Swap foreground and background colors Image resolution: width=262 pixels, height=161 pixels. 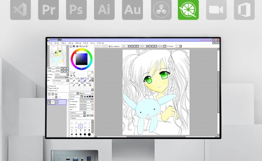[x=92, y=72]
